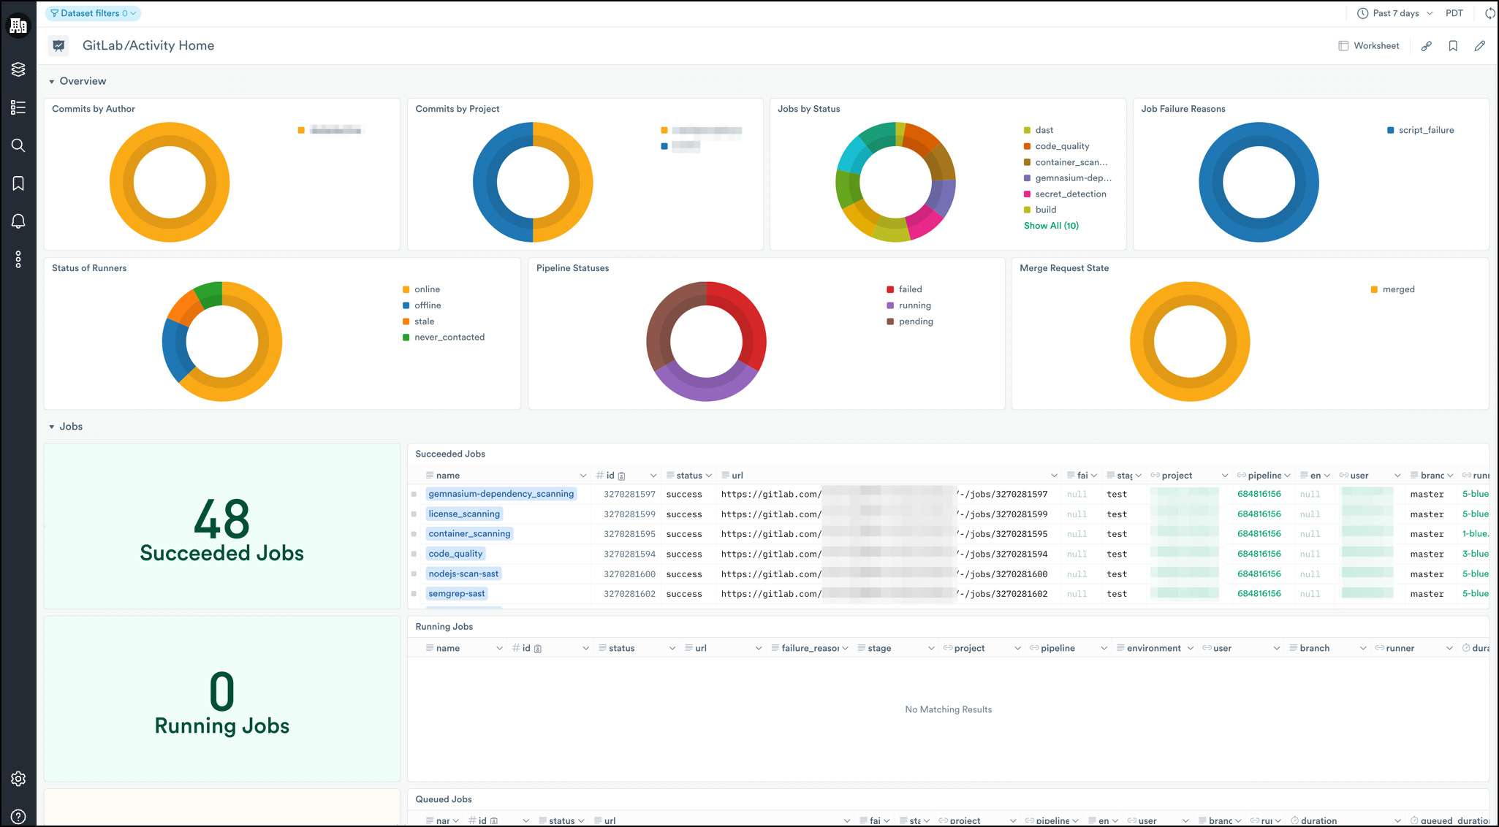This screenshot has width=1499, height=827.
Task: Open the nodejs-scan-sast job
Action: click(x=463, y=573)
